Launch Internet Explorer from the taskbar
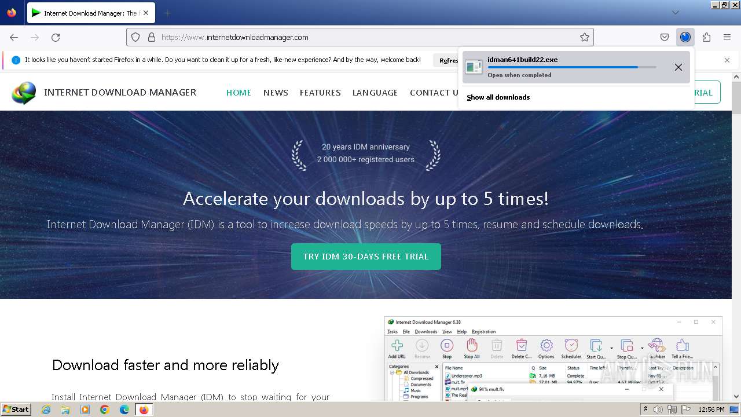The image size is (741, 417). point(46,409)
